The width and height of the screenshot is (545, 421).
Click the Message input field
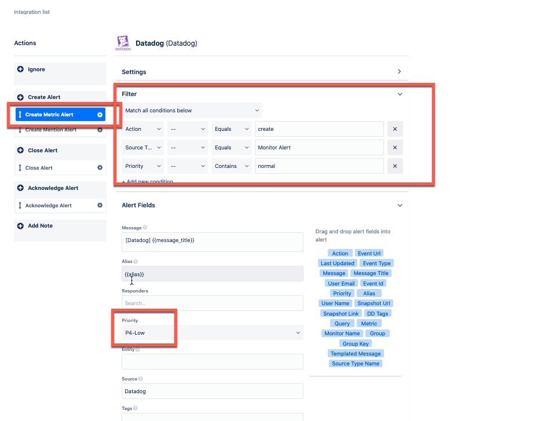[x=213, y=242]
